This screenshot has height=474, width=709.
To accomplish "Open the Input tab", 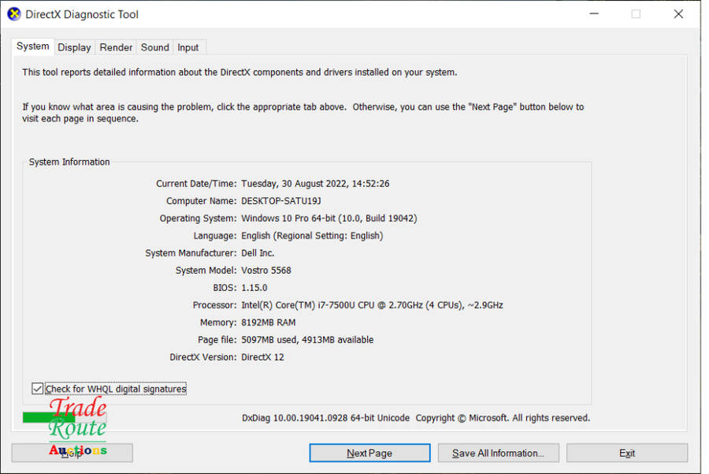I will coord(187,47).
